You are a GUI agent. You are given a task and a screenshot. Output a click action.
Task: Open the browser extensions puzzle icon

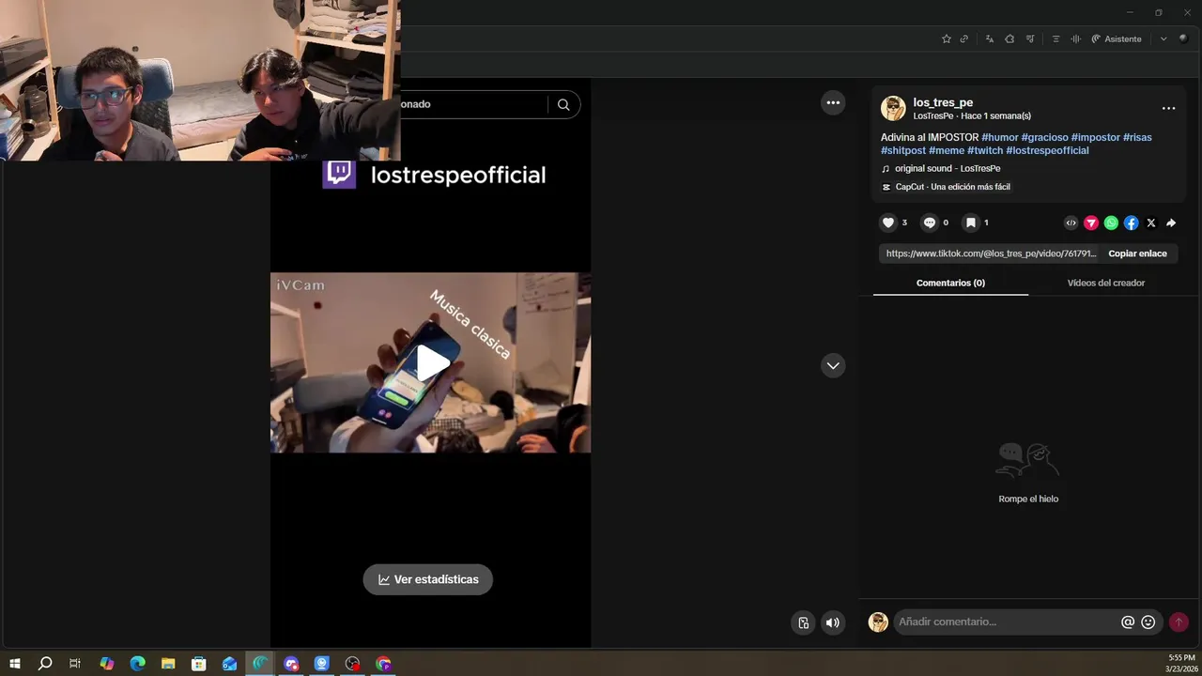[1009, 38]
